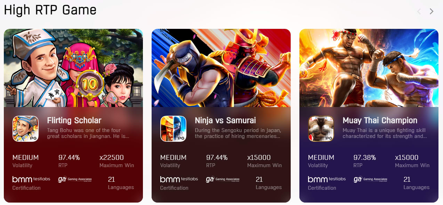Click the x22500 Maximum Win value

point(112,157)
